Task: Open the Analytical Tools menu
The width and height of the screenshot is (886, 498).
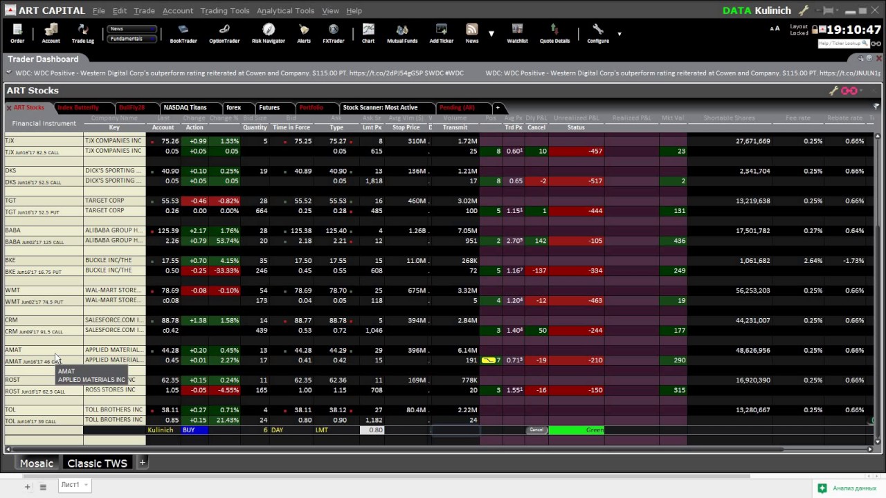Action: [x=285, y=10]
